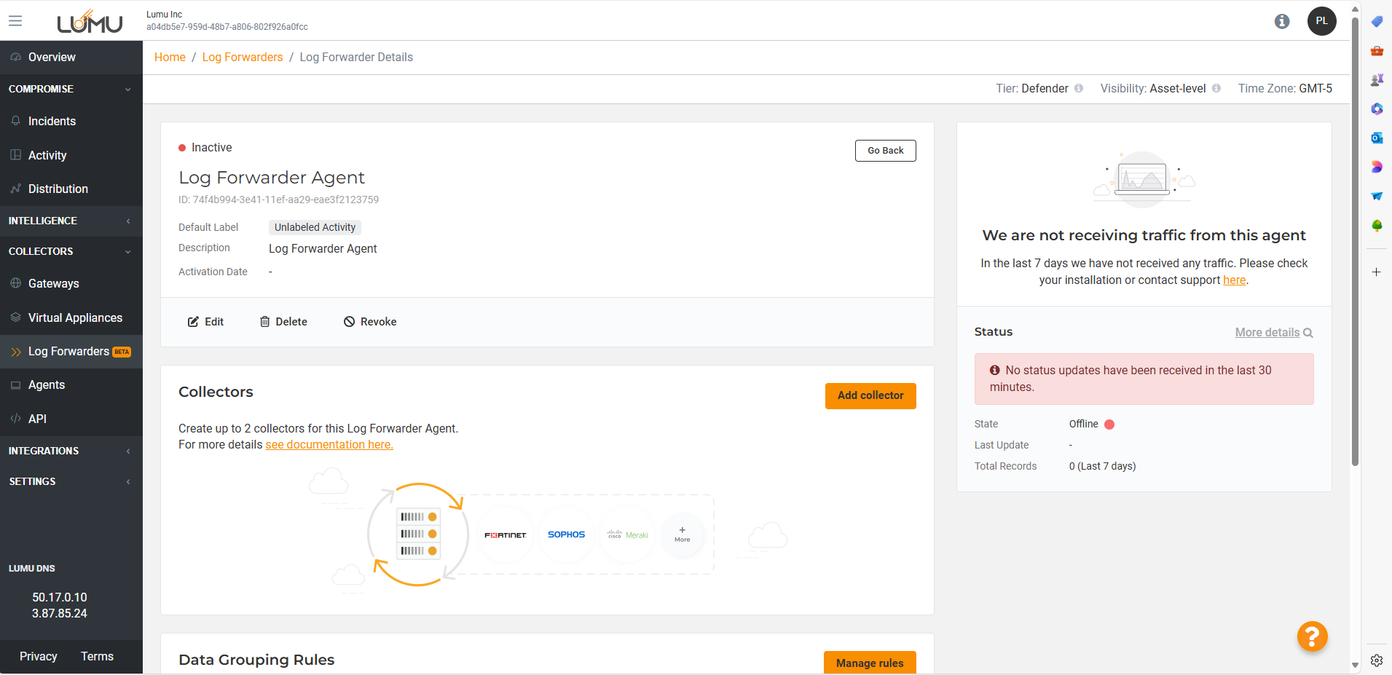Screen dimensions: 1392x675
Task: Click the plus icon in browser sidebar
Action: coord(1376,272)
